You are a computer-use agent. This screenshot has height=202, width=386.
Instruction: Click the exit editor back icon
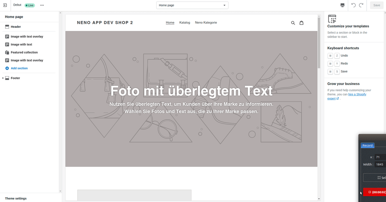click(5, 5)
